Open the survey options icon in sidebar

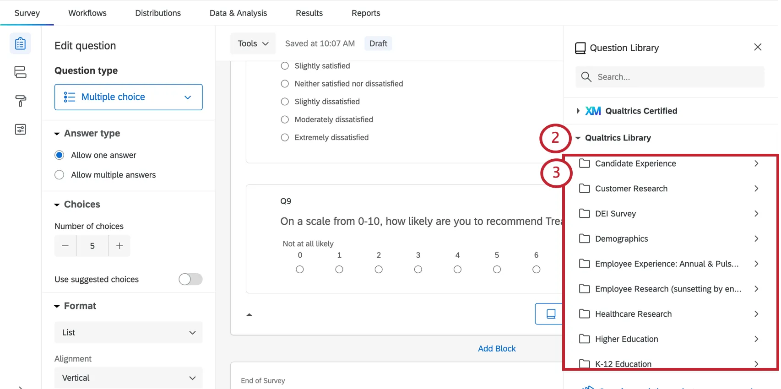click(20, 130)
